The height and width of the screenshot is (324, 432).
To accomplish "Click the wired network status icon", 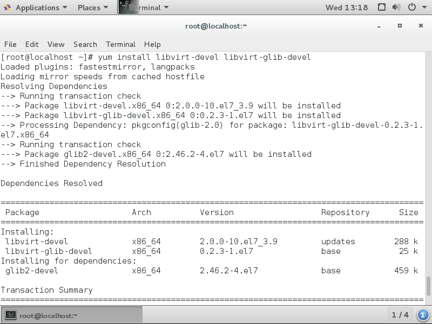I will (382, 8).
